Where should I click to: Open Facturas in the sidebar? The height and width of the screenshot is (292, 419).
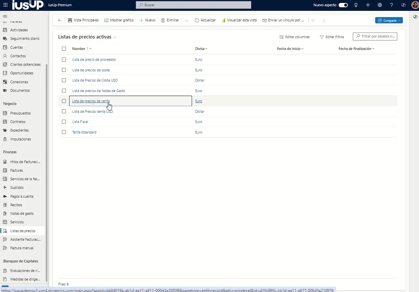(16, 170)
